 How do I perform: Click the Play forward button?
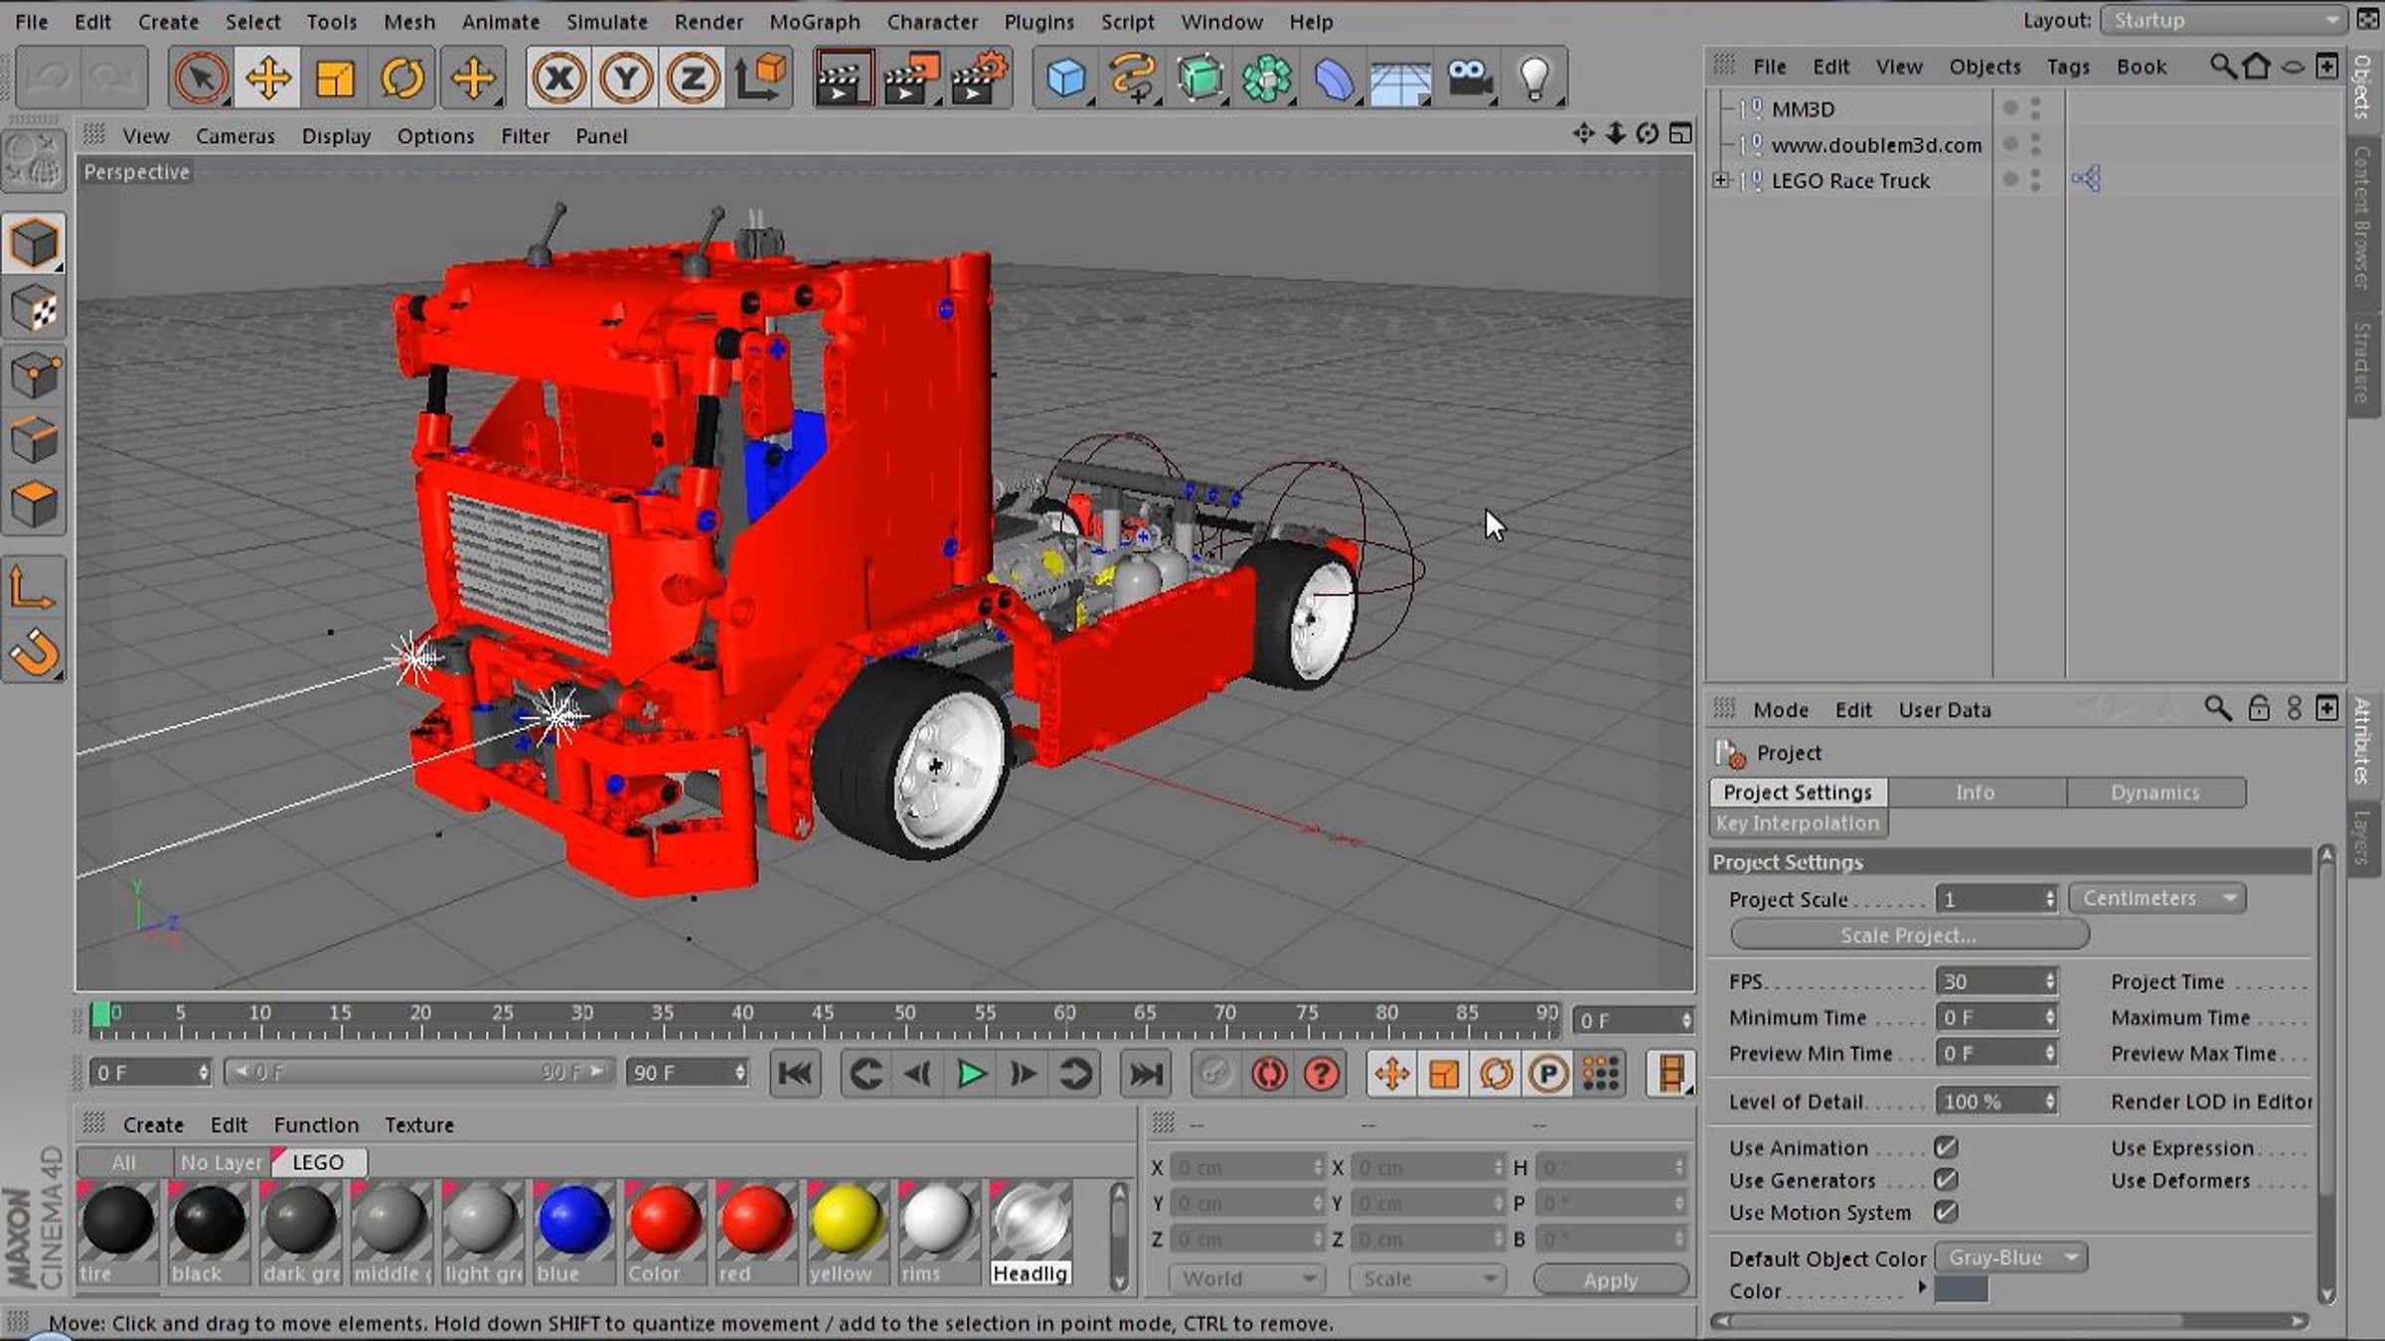point(970,1074)
